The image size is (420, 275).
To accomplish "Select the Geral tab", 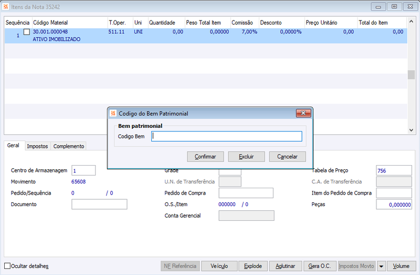I will (13, 146).
